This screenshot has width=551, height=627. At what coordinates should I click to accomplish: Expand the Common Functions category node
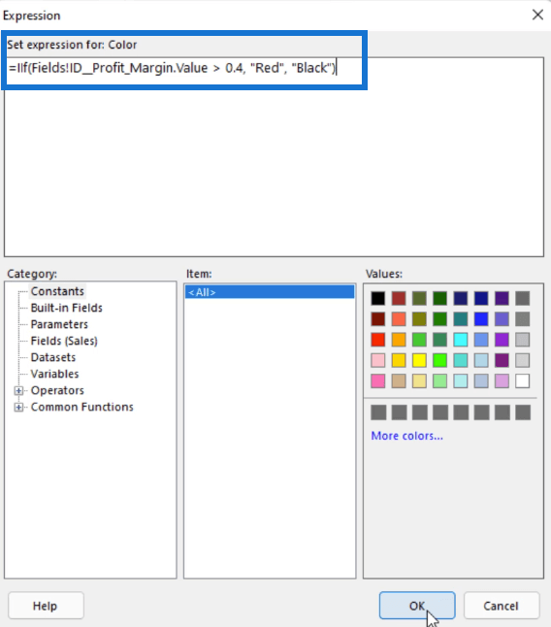[18, 407]
